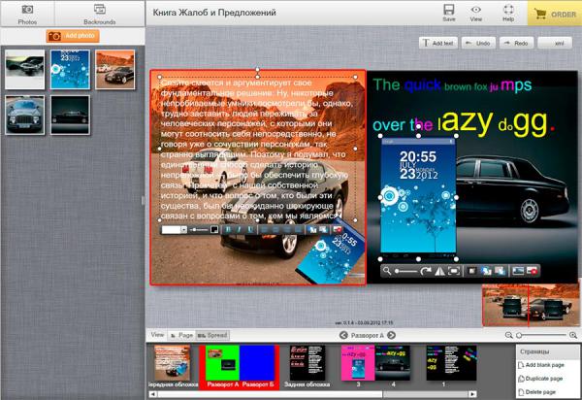Image resolution: width=582 pixels, height=400 pixels.
Task: Open Help from the top bar
Action: 508,13
